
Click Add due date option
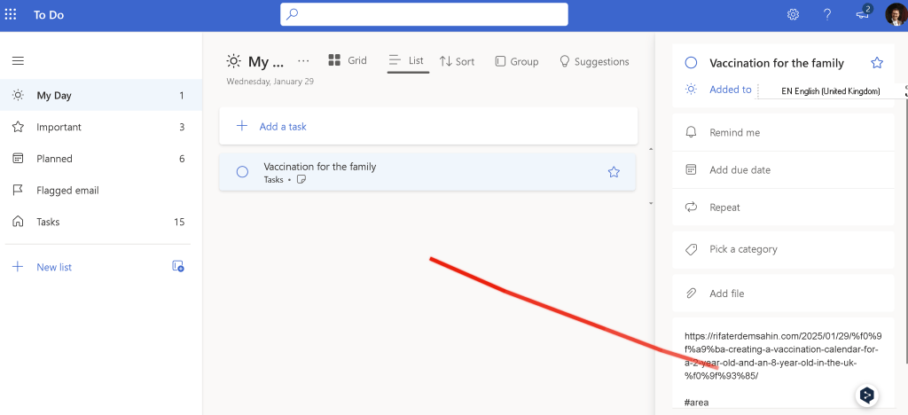coord(783,169)
